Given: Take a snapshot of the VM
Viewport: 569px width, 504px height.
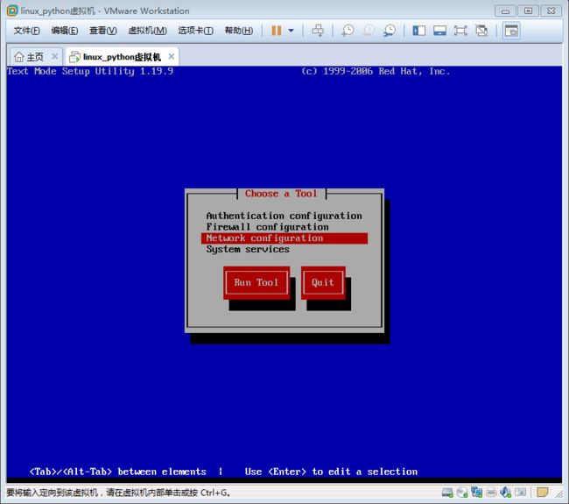Looking at the screenshot, I should coord(348,31).
